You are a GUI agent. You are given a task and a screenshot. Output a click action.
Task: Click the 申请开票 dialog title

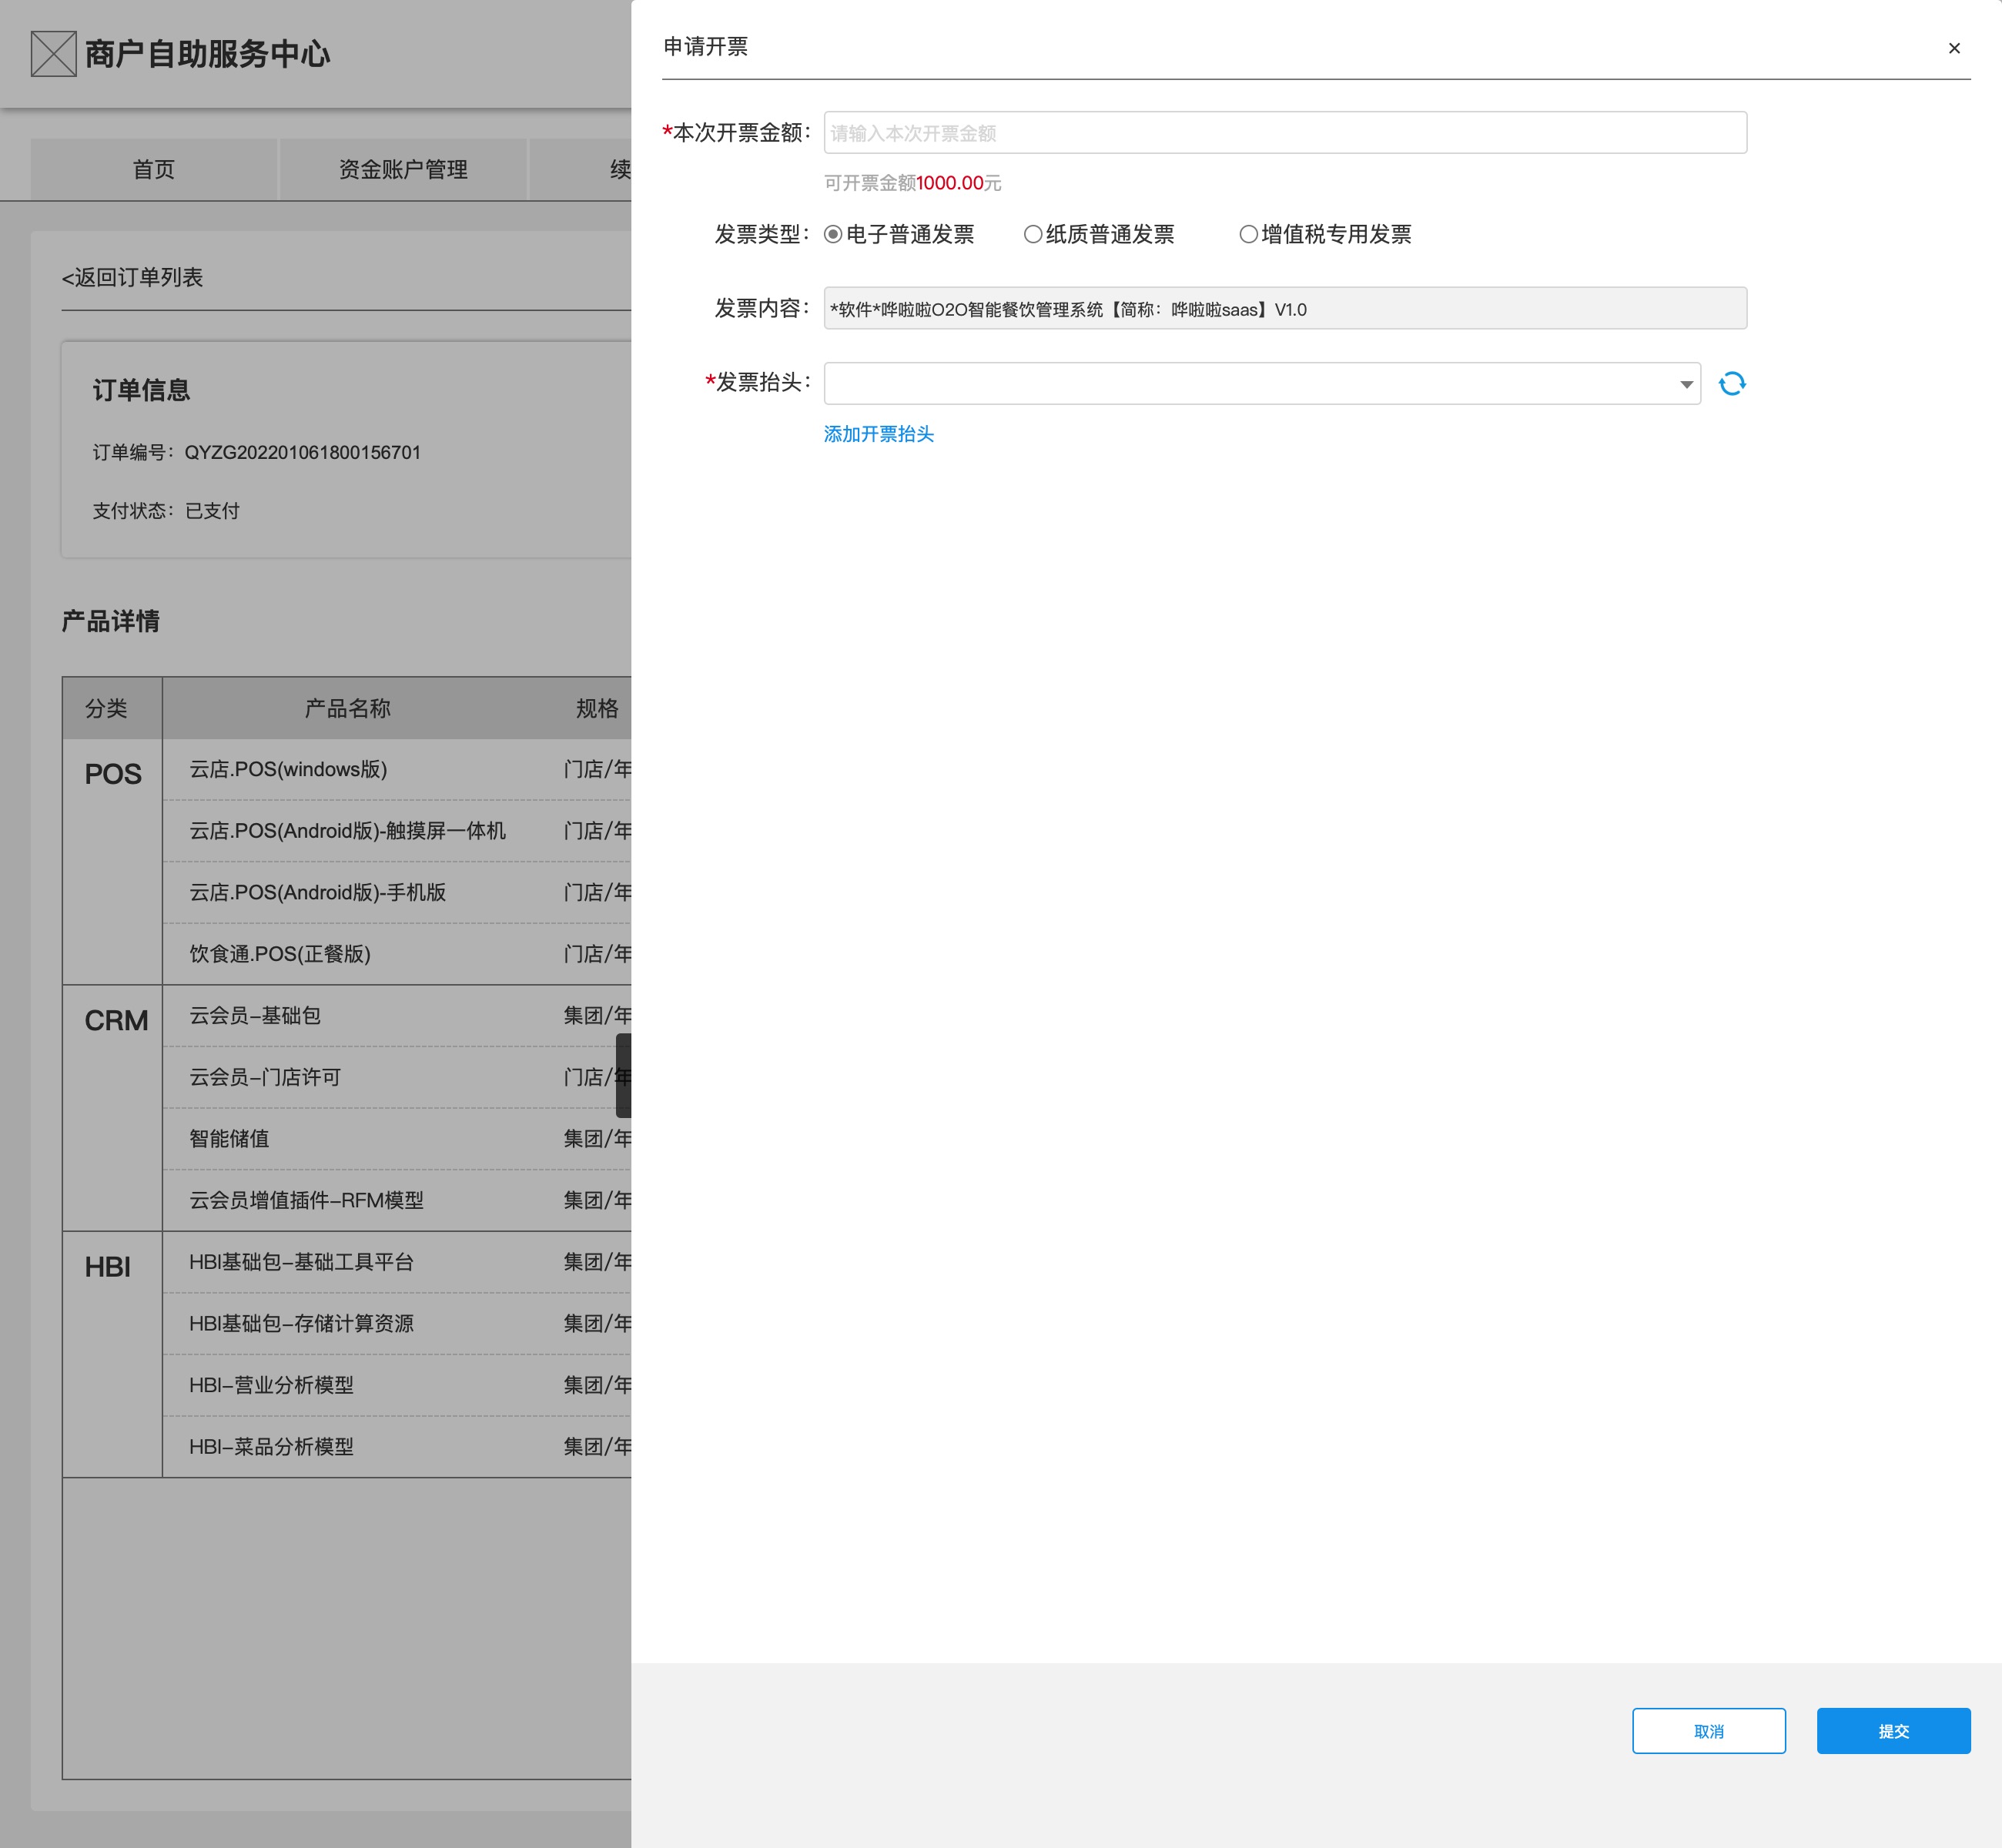point(706,47)
